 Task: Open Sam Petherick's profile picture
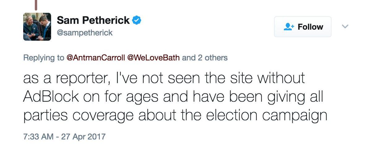click(37, 27)
